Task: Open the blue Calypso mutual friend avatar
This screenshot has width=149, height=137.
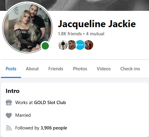Action: (x=80, y=45)
